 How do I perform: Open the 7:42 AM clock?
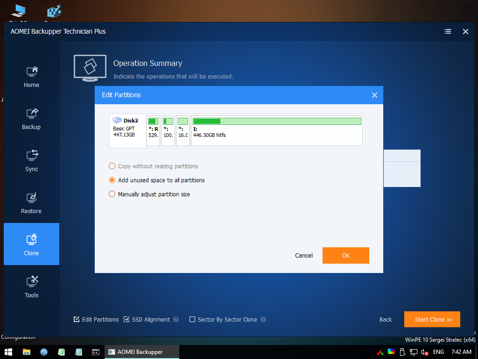tap(461, 352)
